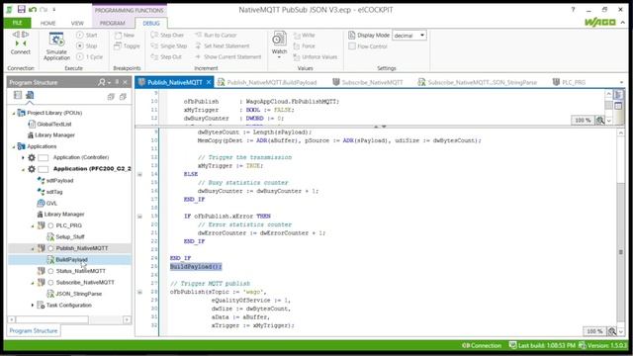
Task: Switch to the HOME ribbon tab
Action: click(47, 24)
